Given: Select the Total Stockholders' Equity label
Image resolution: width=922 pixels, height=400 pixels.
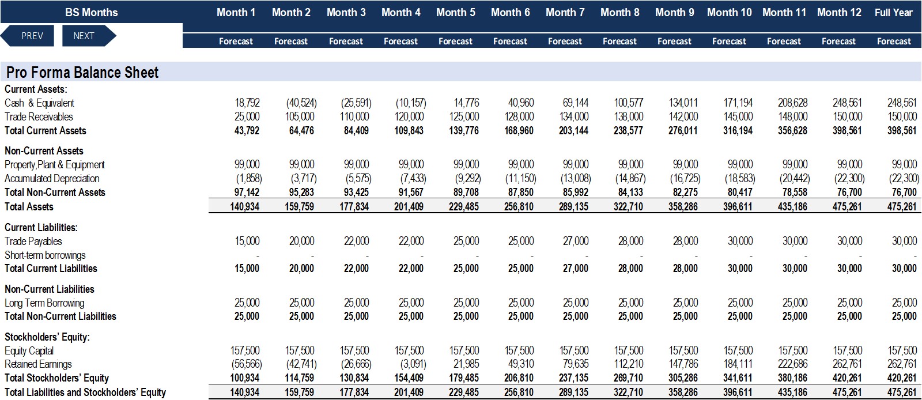Looking at the screenshot, I should tap(56, 378).
